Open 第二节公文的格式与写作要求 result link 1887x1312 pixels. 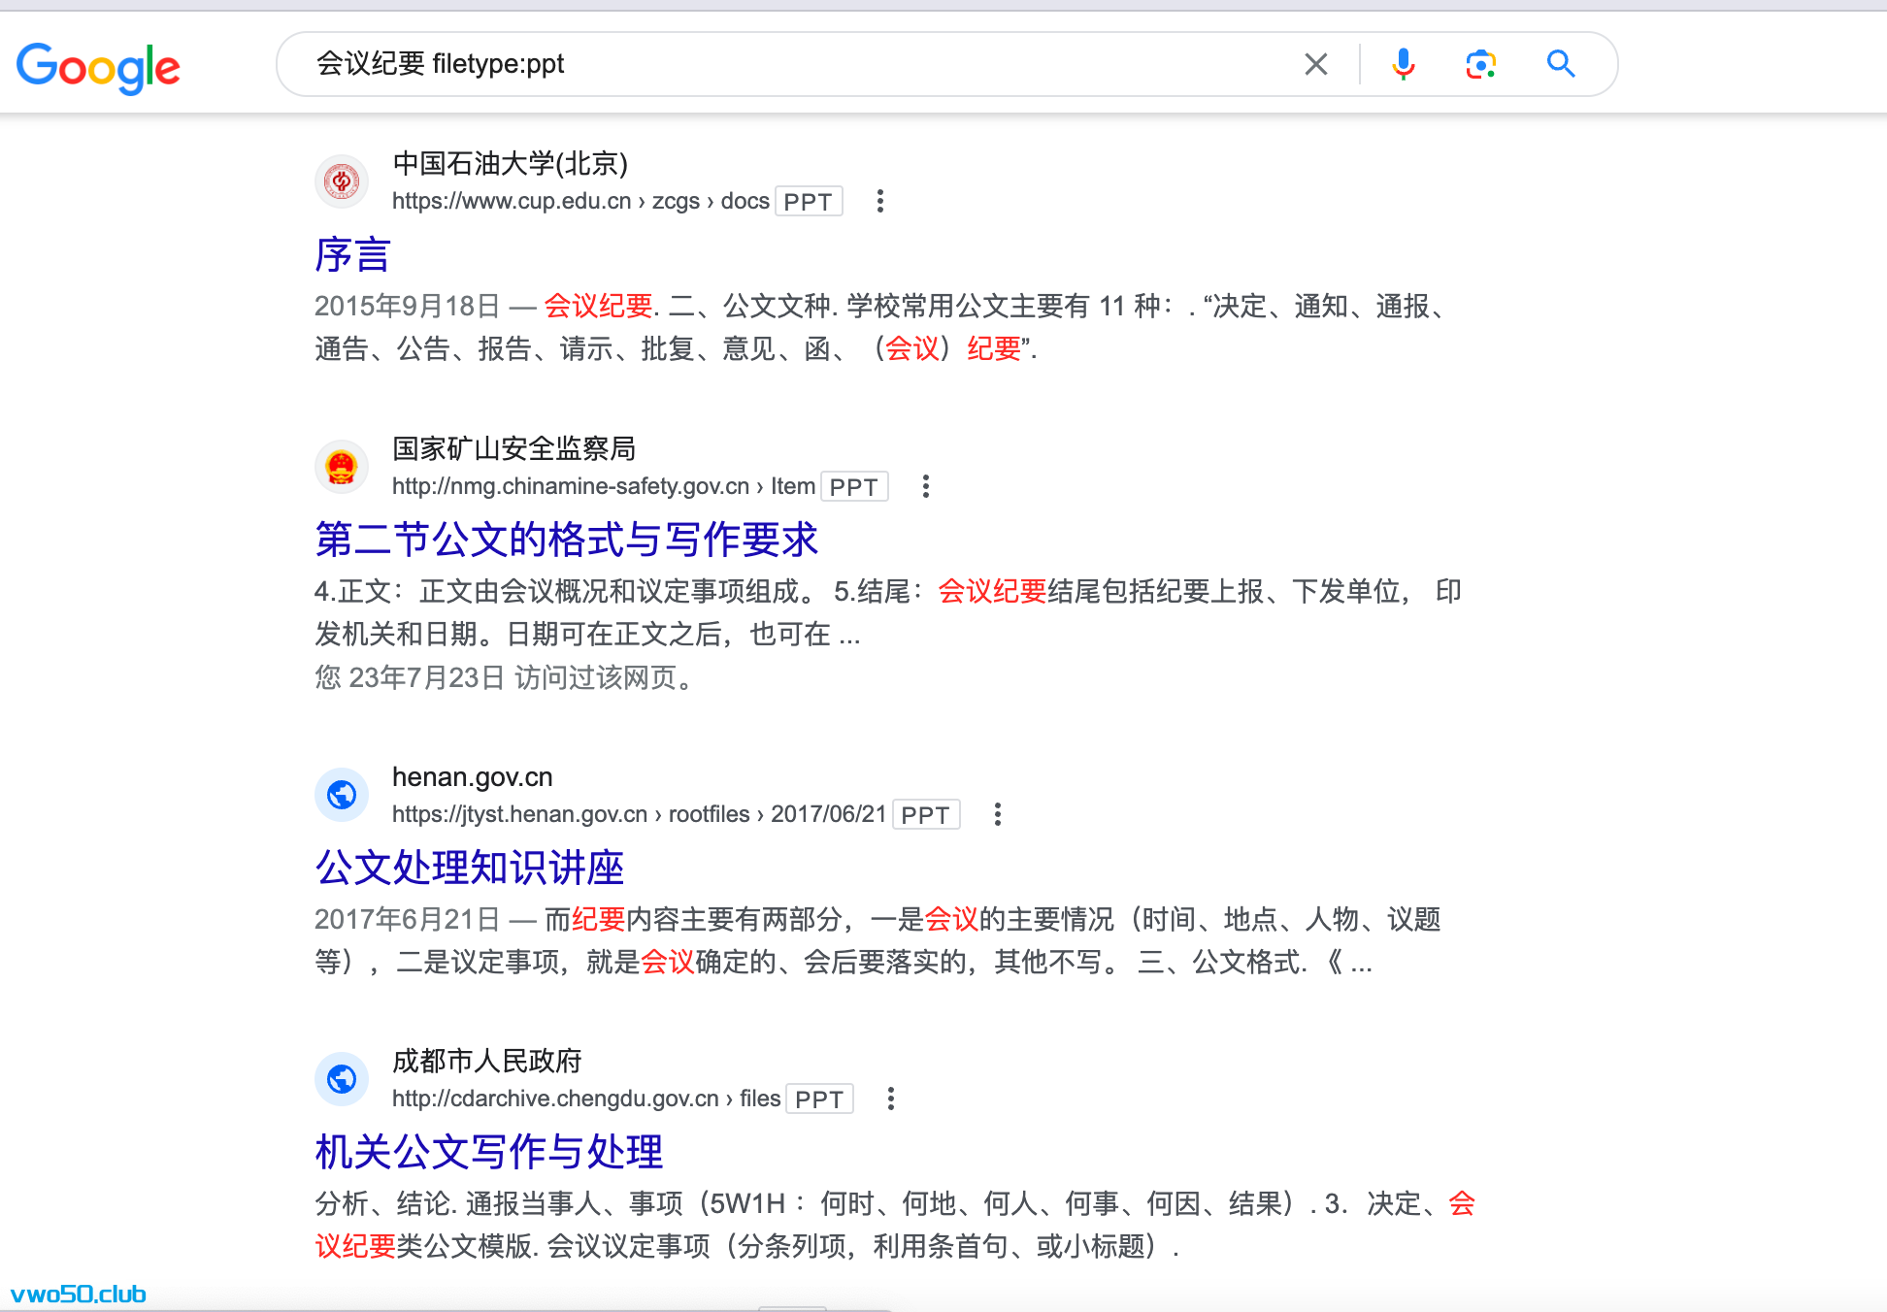coord(567,540)
